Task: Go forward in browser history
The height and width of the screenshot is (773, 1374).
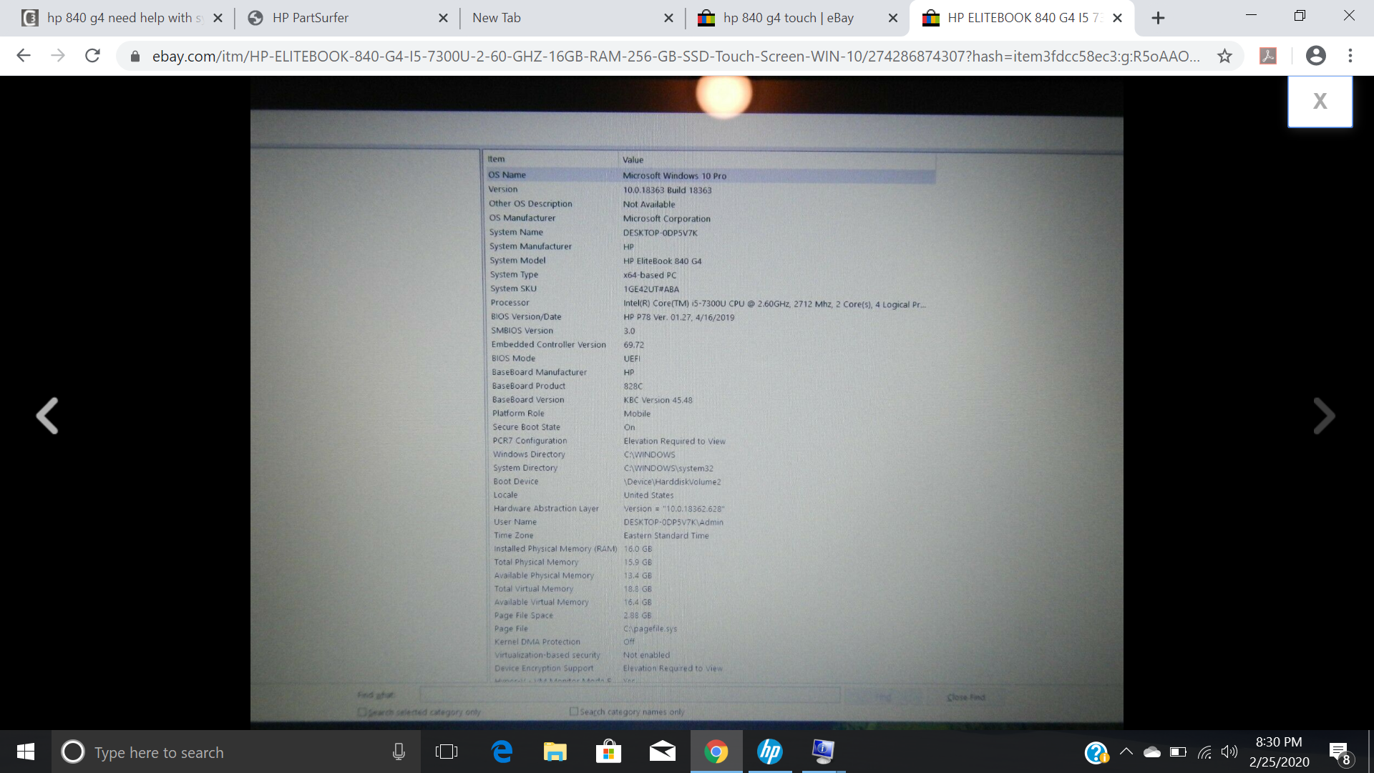Action: pos(58,56)
